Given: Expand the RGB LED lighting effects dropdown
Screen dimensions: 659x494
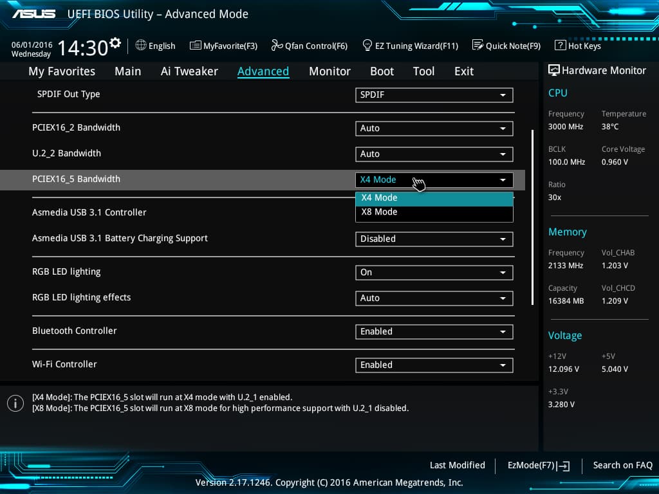Looking at the screenshot, I should 434,298.
